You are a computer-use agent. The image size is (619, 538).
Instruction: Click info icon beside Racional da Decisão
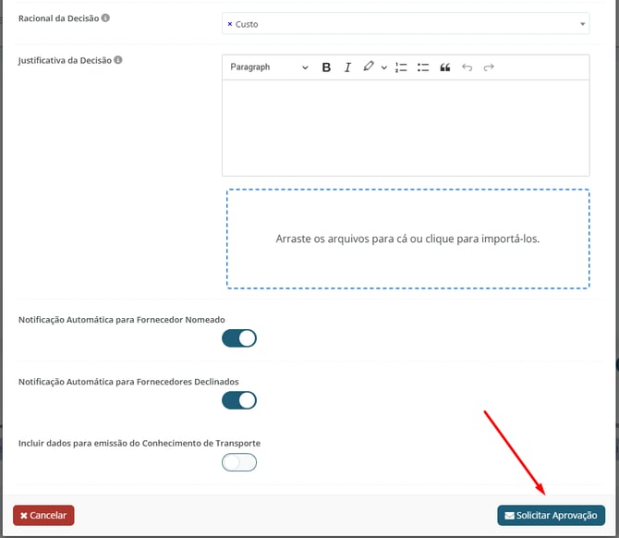104,18
